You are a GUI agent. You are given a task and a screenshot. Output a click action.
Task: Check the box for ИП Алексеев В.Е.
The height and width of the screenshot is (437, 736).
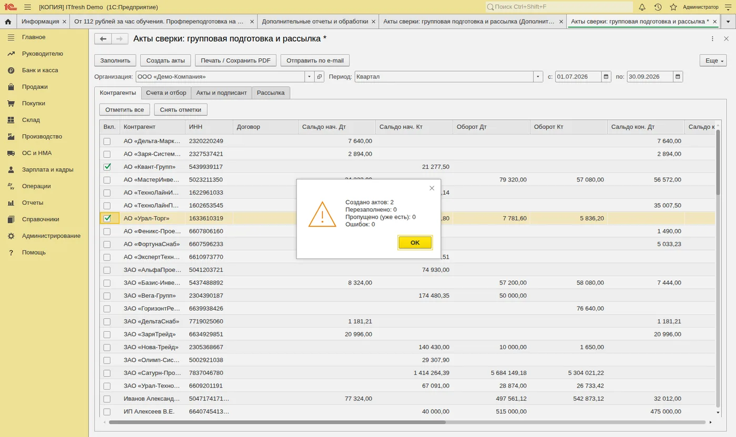pos(107,412)
